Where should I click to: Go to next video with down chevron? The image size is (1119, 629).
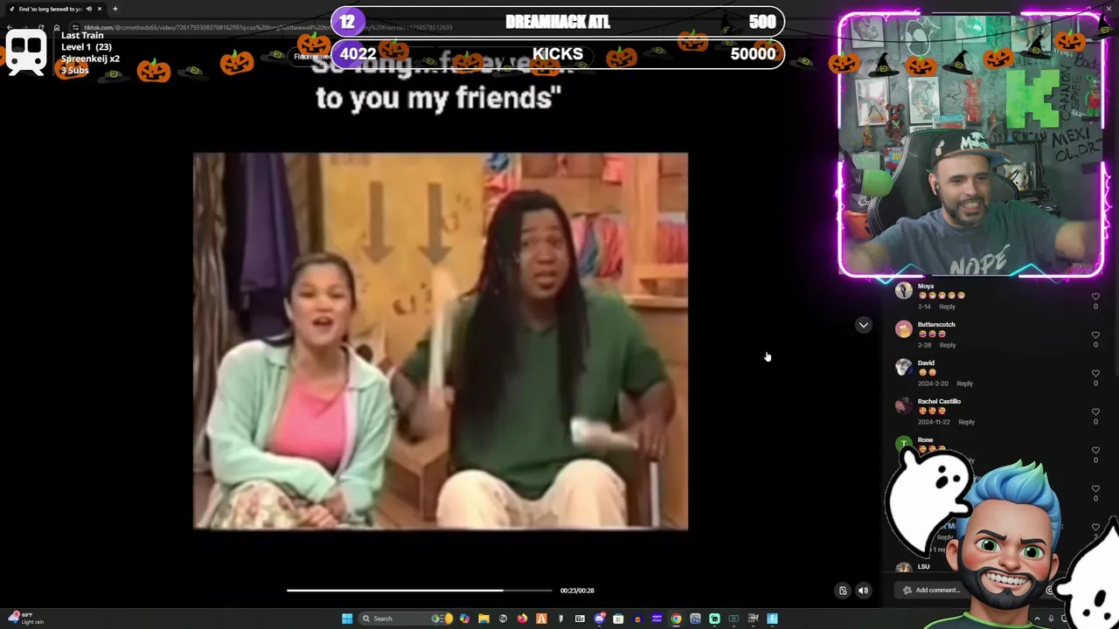coord(863,325)
